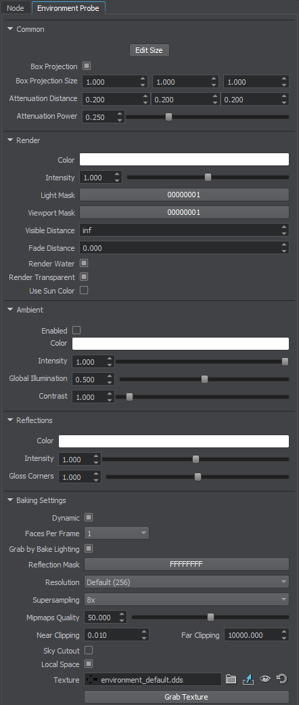Click the texture asset export icon

click(248, 679)
